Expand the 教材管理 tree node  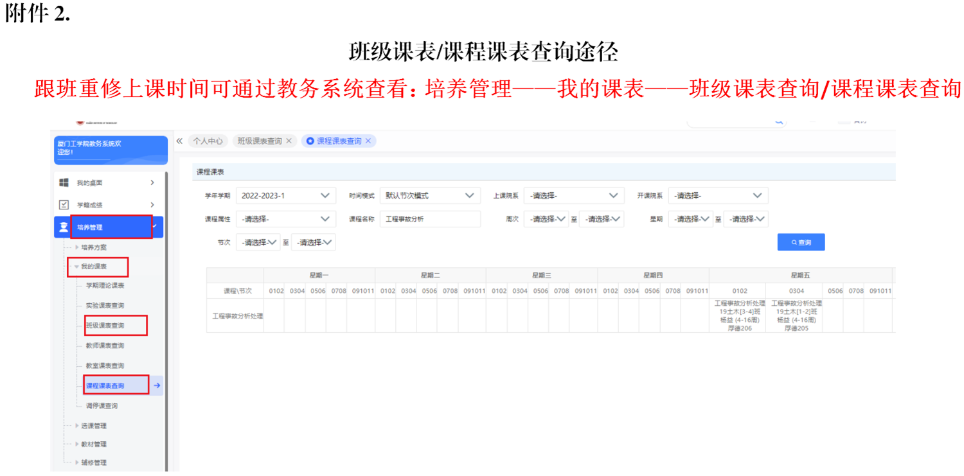point(78,445)
